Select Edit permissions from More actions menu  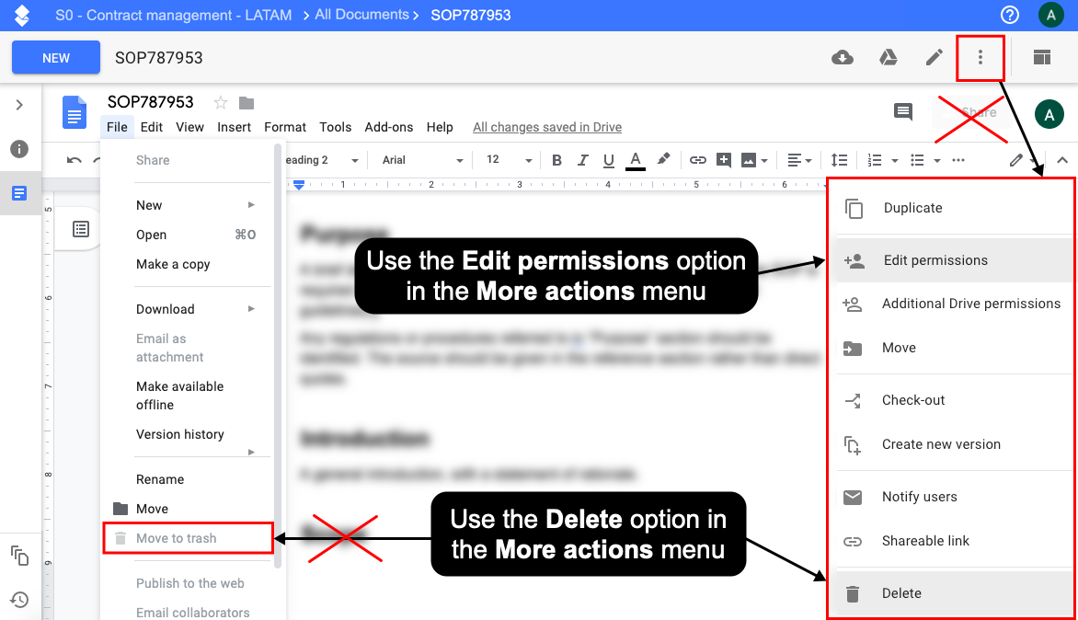pos(935,260)
